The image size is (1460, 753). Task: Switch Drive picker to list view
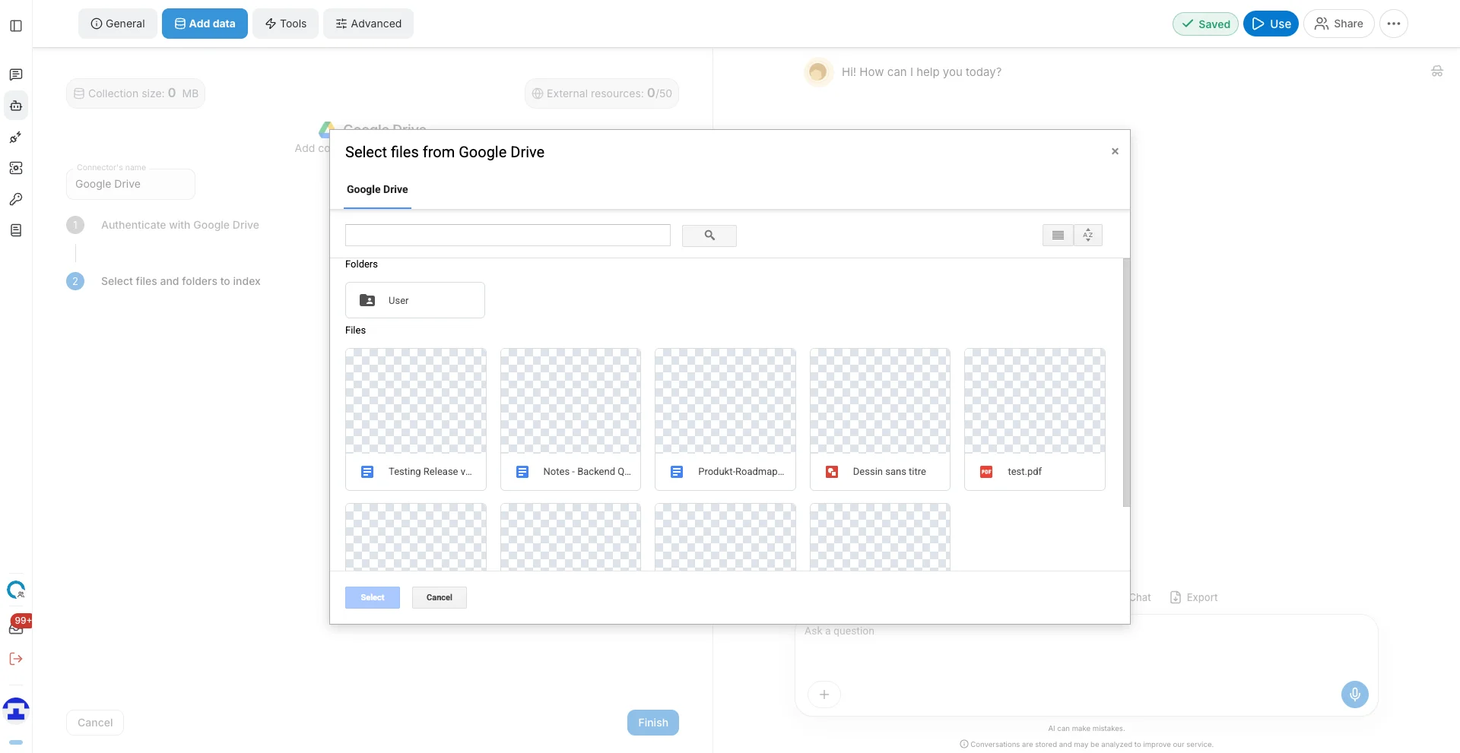click(1058, 236)
